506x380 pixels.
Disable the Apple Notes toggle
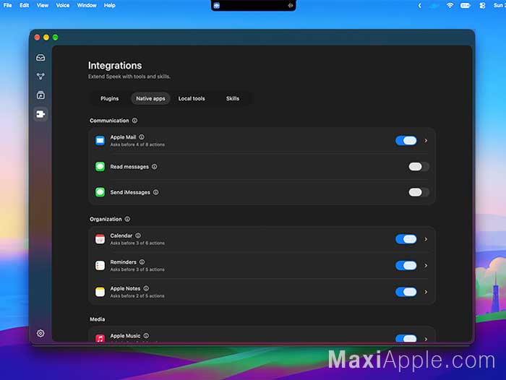(406, 292)
